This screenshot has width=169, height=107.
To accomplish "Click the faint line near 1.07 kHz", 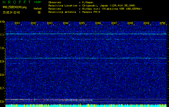I will click(x=86, y=39).
